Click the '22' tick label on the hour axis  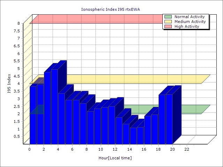(187, 149)
